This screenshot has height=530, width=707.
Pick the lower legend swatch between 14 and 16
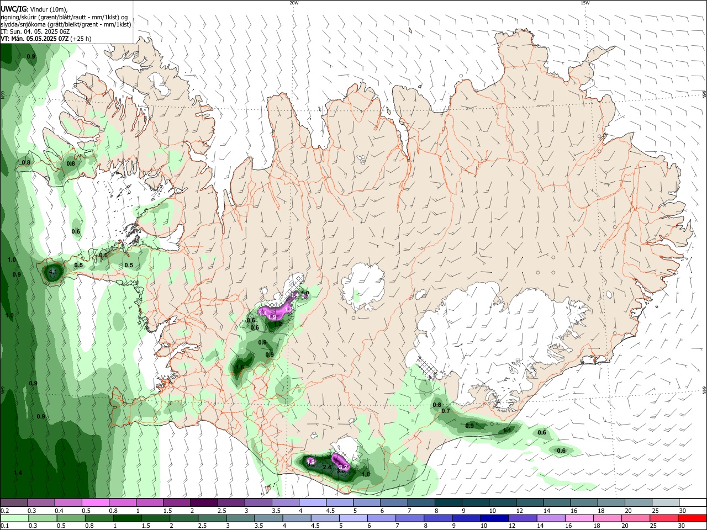(551, 518)
